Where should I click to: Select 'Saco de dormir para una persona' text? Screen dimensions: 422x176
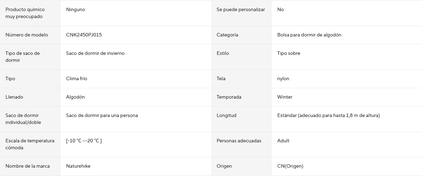coord(102,115)
